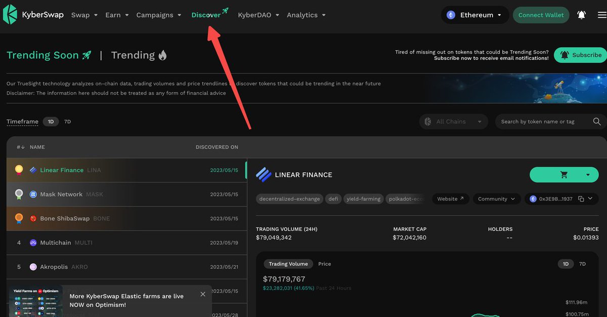
Task: Close the Elastic farms notification popup
Action: point(203,294)
